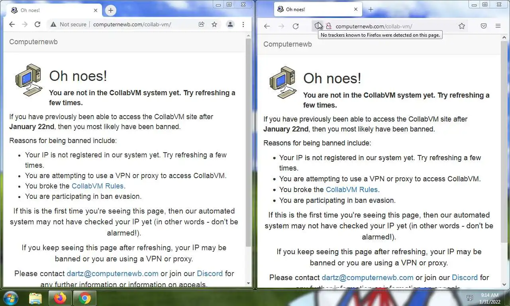Click Chrome's share page icon
This screenshot has height=306, width=510.
click(x=202, y=24)
